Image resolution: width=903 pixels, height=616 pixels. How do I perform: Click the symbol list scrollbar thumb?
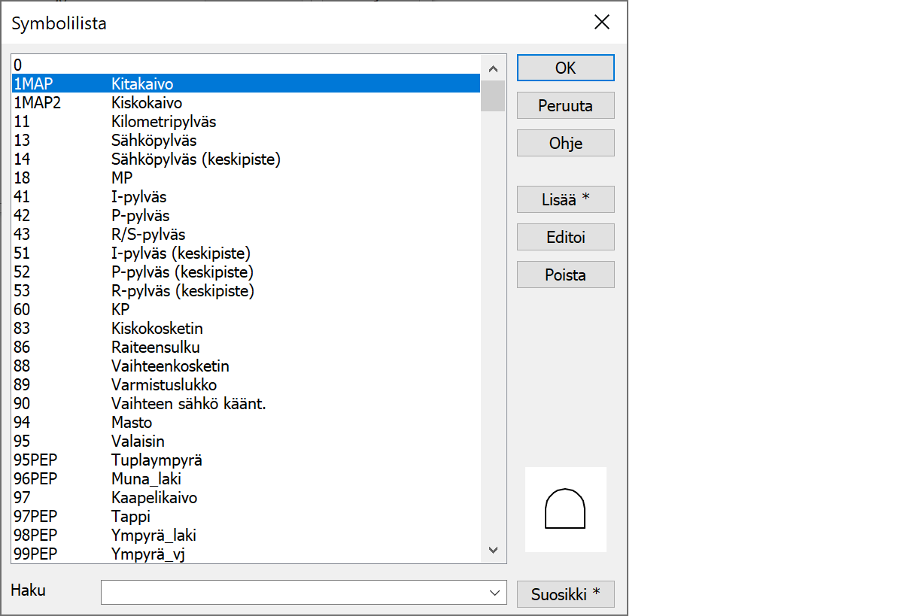pyautogui.click(x=493, y=96)
